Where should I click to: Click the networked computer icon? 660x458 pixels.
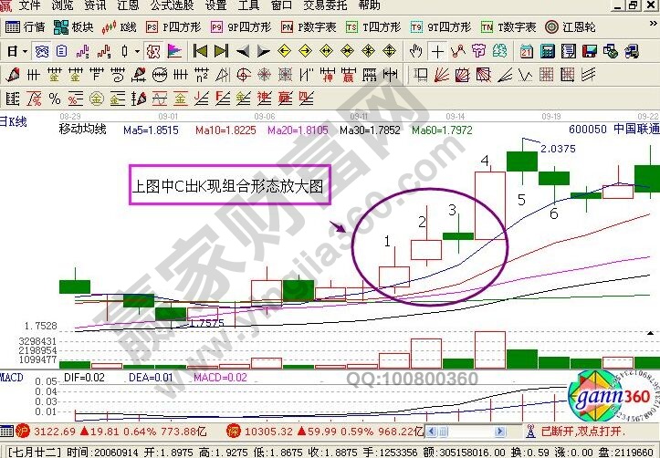click(632, 52)
